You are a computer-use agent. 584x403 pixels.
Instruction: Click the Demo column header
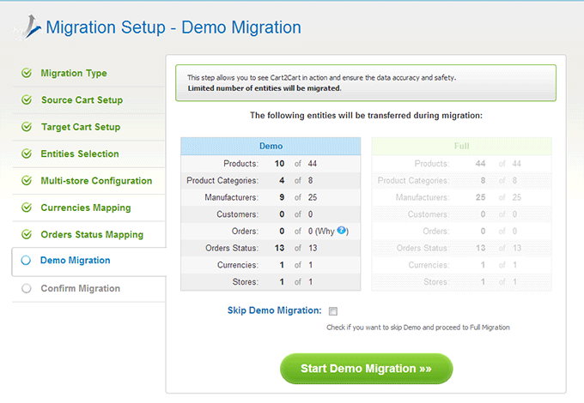(x=271, y=146)
